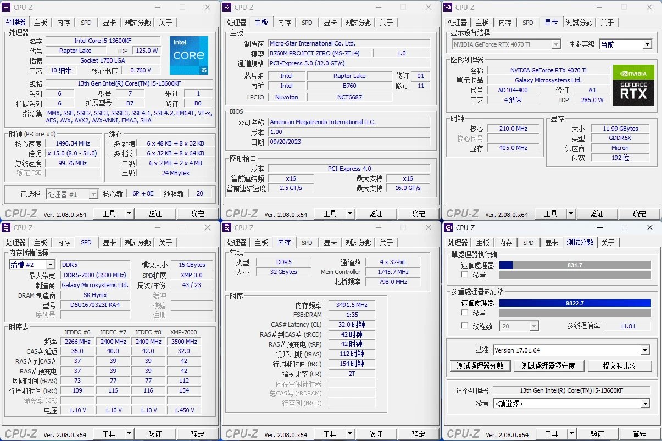
Task: Switch to 关于 tab in benchmark window
Action: tap(608, 243)
